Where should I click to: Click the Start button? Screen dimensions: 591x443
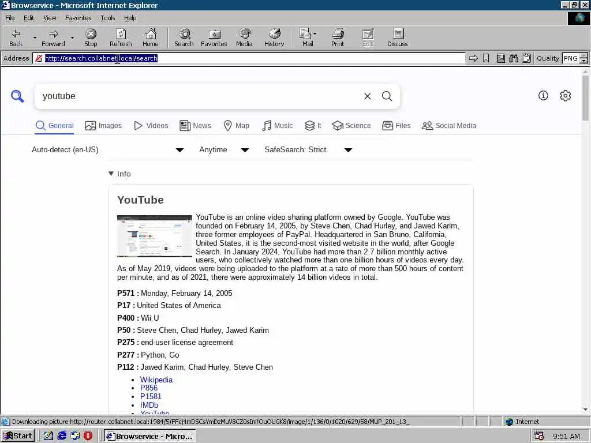click(18, 436)
